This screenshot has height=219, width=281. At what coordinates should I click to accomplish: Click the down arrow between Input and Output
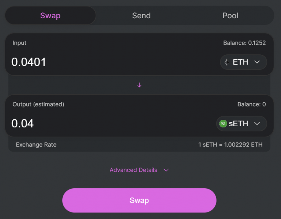click(x=139, y=85)
